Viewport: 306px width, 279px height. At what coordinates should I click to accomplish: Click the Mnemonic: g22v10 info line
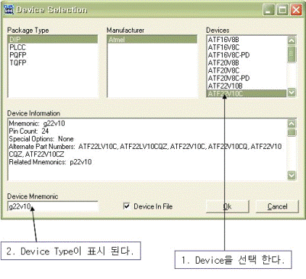click(37, 124)
